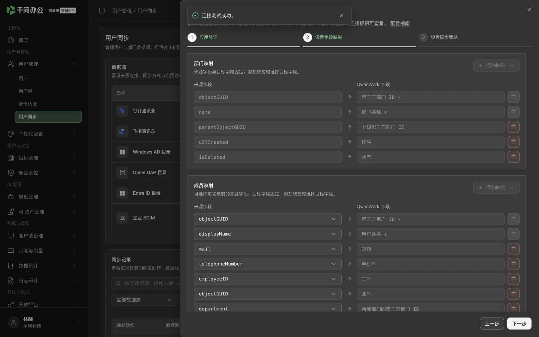Expand the 安全管控 sidebar section
This screenshot has height=337, width=539.
(x=74, y=173)
